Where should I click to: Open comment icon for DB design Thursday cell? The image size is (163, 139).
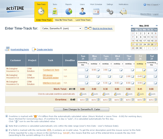(x=133, y=76)
